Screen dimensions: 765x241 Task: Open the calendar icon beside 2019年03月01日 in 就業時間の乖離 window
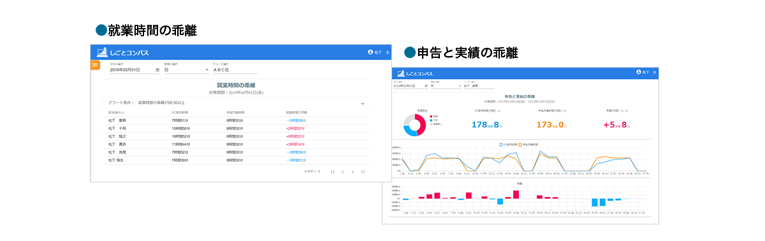click(157, 70)
